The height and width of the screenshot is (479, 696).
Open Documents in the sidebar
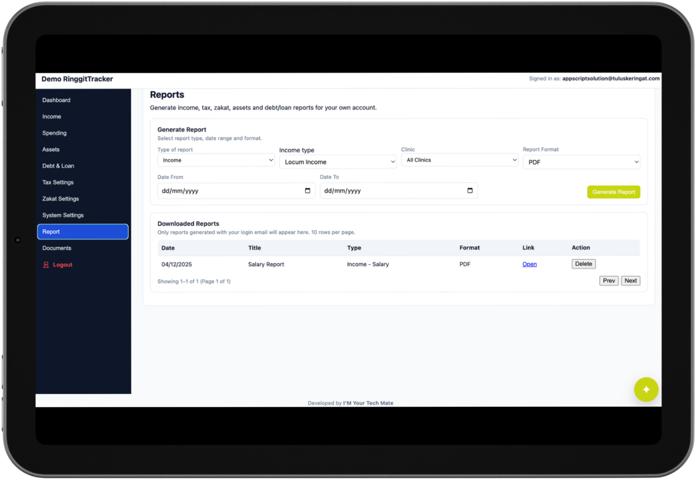point(57,248)
